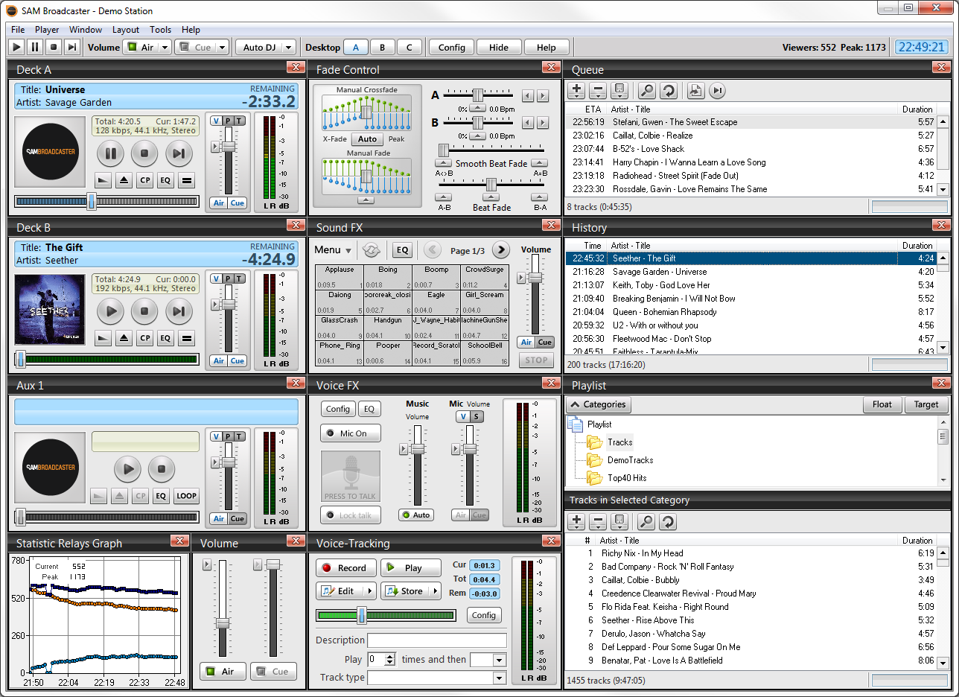Viewport: 959px width, 697px height.
Task: Switch to Desktop B tab
Action: 382,47
